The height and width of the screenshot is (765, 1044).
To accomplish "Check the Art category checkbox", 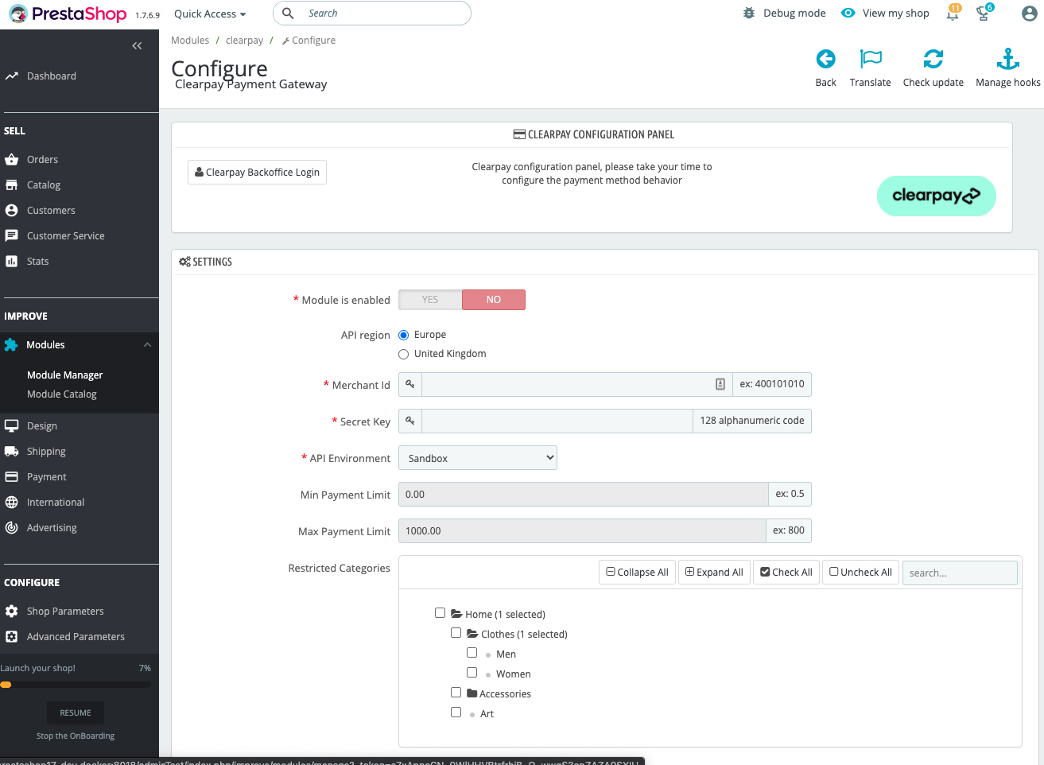I will [456, 713].
